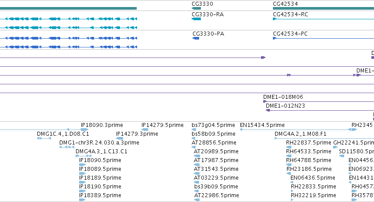Select the CG42534 gene label
The width and height of the screenshot is (374, 202).
[x=285, y=4]
